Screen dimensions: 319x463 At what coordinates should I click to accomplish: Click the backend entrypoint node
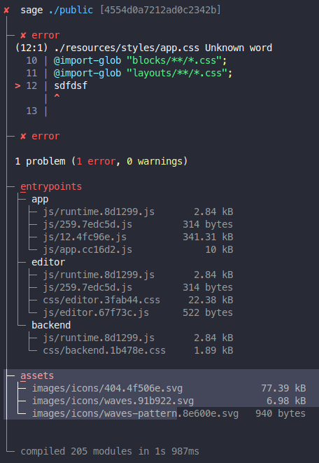coord(51,325)
